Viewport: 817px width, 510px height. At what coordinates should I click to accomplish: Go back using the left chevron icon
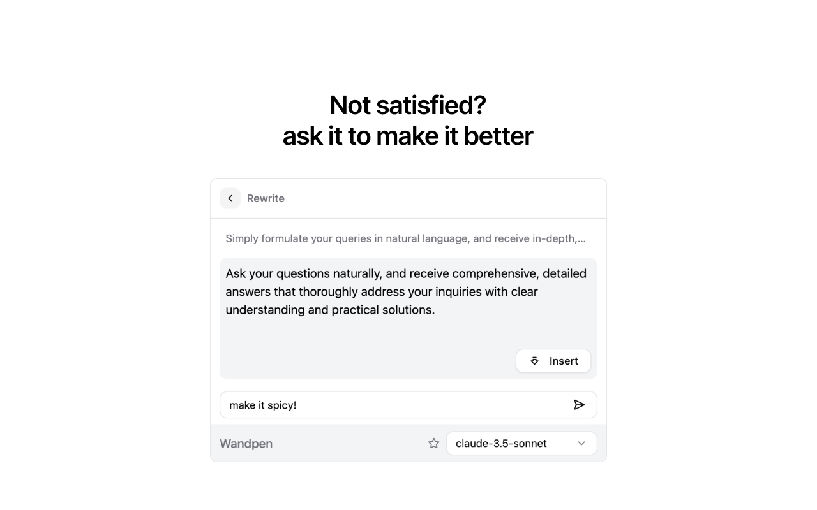point(230,198)
